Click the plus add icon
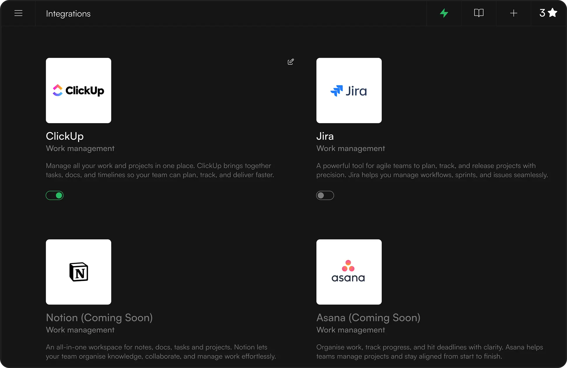The image size is (567, 368). (514, 13)
